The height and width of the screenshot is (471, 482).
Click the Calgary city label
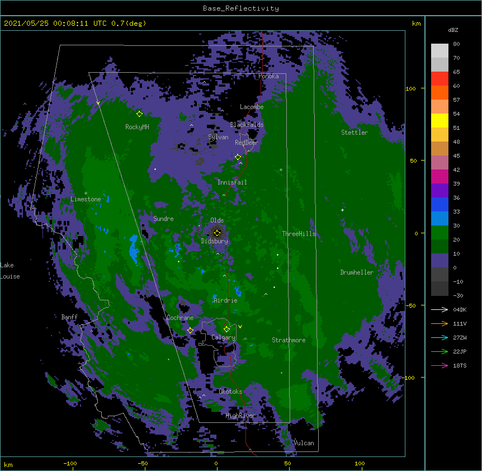[224, 337]
